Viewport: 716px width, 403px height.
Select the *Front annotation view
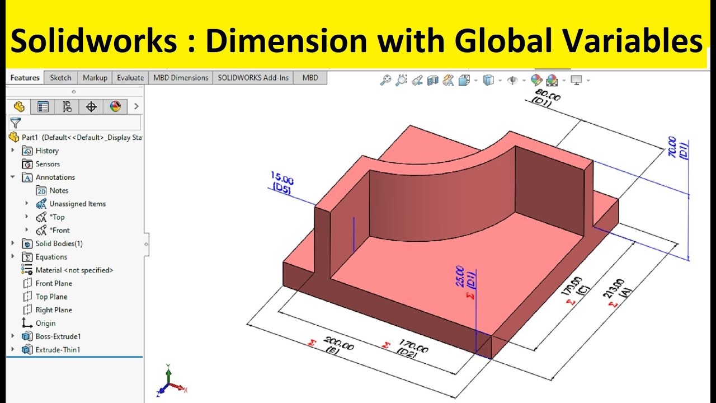pyautogui.click(x=53, y=230)
